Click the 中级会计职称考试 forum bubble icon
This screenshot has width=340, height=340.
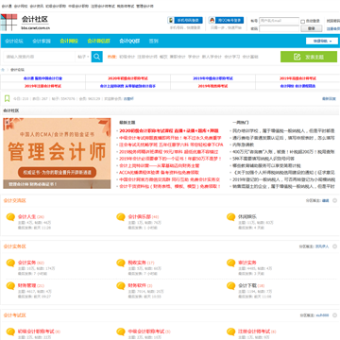tap(121, 331)
